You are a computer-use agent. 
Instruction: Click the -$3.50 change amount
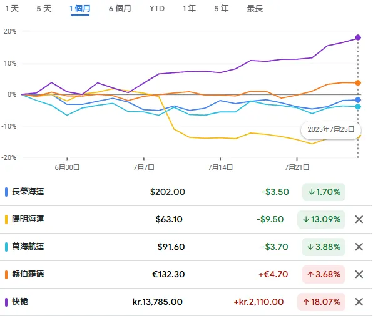coord(275,192)
